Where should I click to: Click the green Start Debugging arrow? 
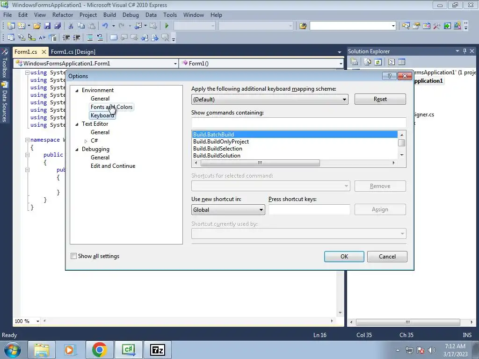[x=167, y=26]
